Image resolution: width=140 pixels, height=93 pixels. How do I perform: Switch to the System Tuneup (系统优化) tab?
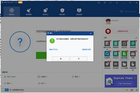(46, 12)
